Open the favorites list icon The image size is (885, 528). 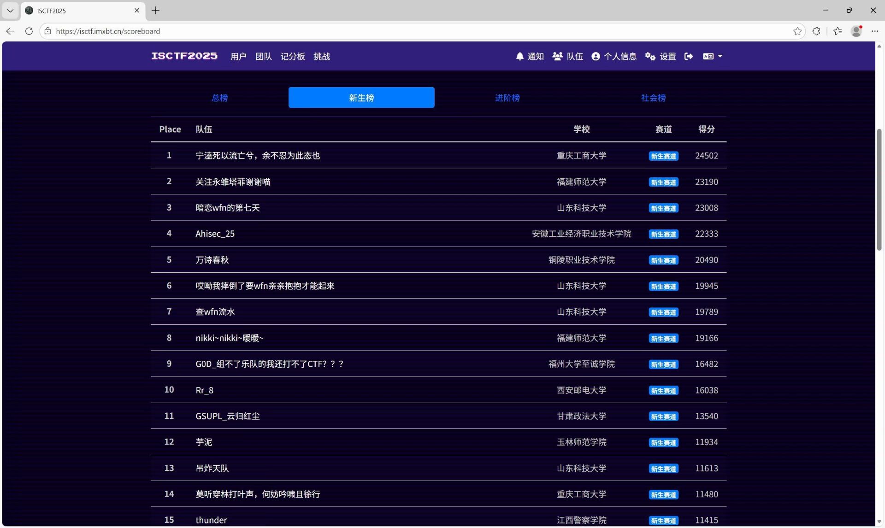click(838, 31)
